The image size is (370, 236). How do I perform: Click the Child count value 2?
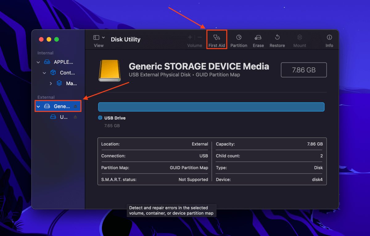pyautogui.click(x=322, y=156)
